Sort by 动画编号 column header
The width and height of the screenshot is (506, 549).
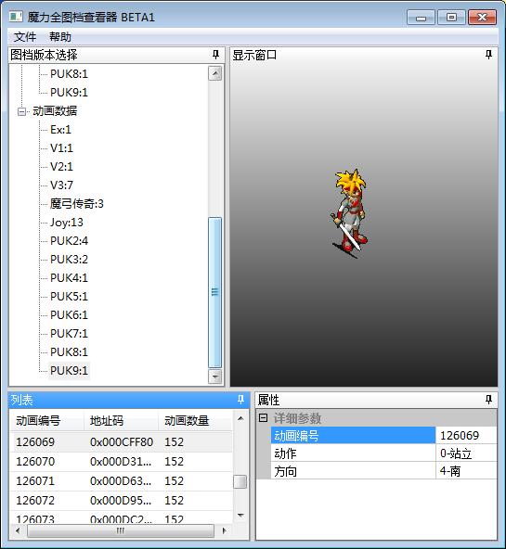tap(47, 420)
